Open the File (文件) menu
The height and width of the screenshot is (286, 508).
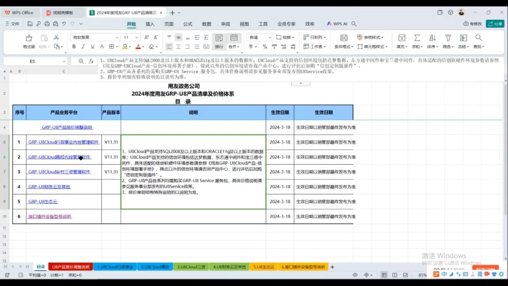(12, 24)
